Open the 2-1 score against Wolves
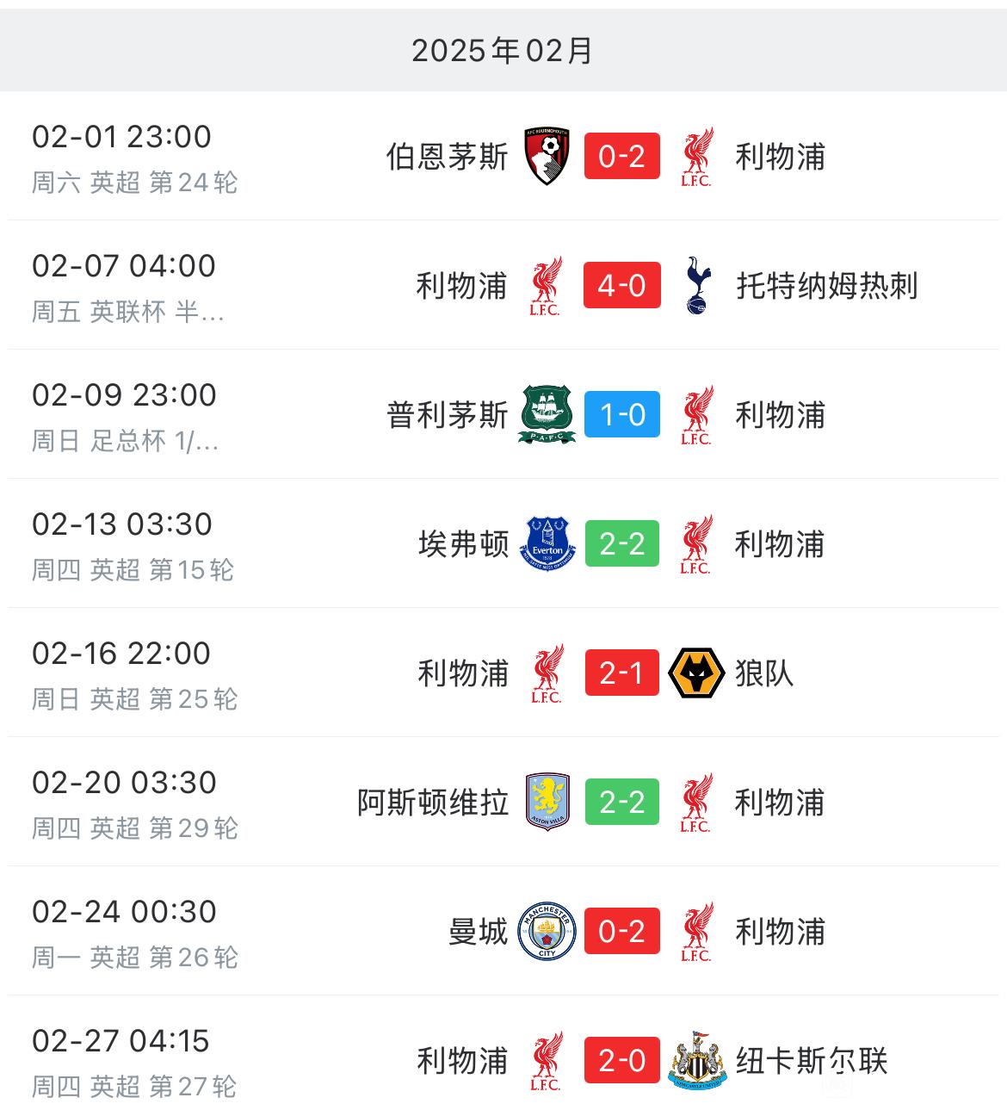The image size is (1007, 1110). coord(622,673)
